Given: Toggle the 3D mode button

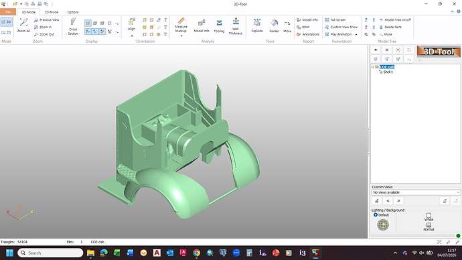Looking at the screenshot, I should coord(6,22).
